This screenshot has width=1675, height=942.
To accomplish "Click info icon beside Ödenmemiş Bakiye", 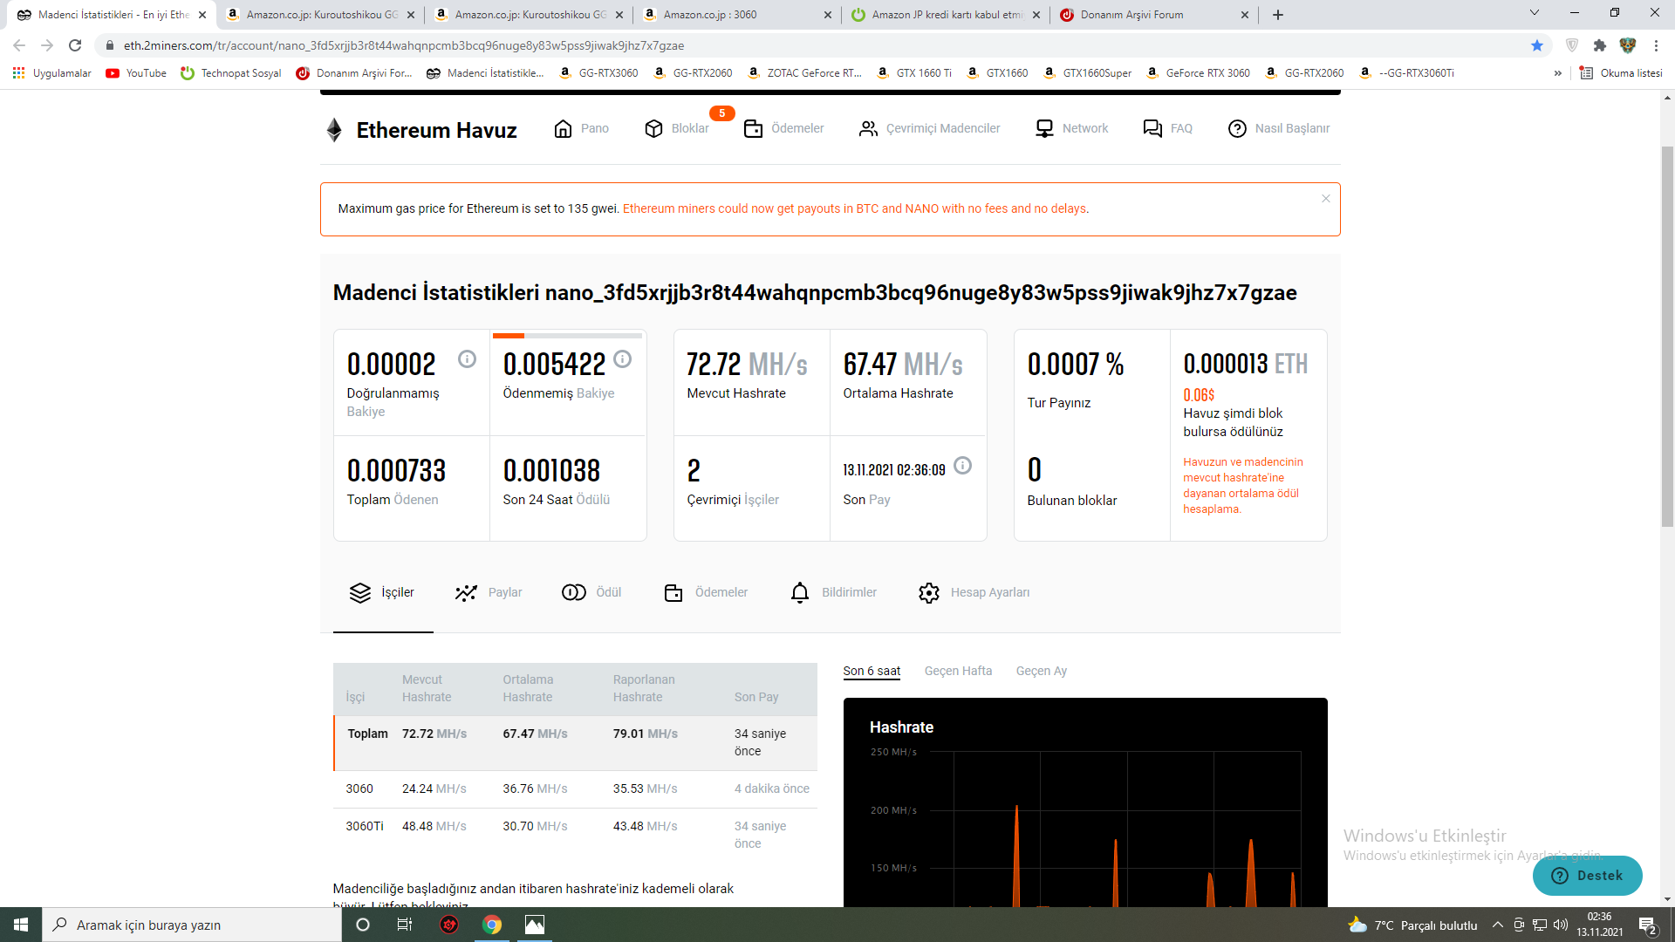I will [x=622, y=359].
